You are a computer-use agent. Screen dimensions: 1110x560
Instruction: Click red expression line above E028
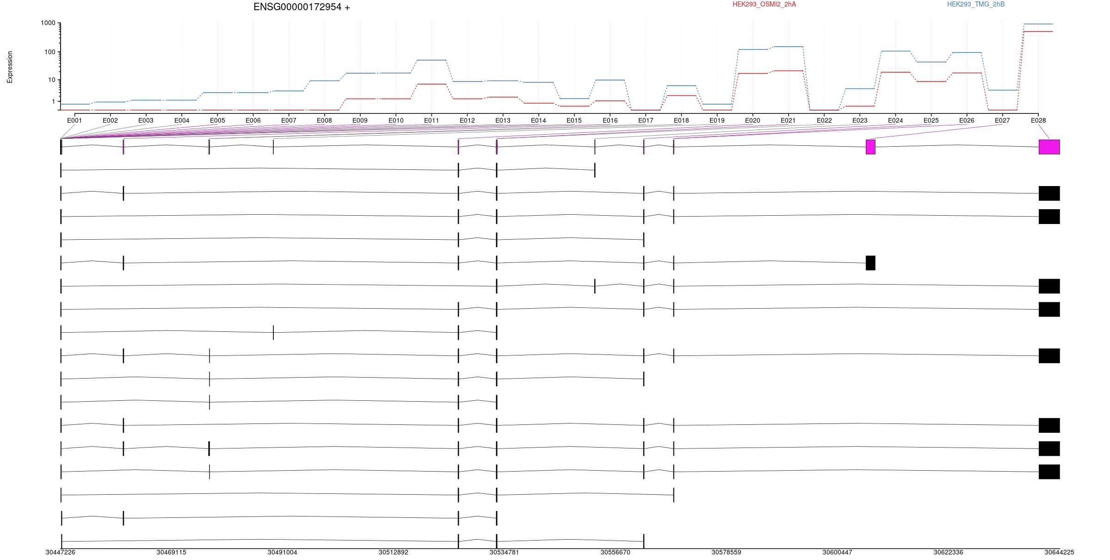click(1038, 31)
